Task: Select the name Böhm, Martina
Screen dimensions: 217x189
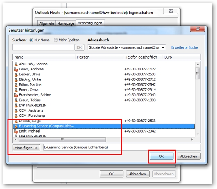Action: (30, 84)
